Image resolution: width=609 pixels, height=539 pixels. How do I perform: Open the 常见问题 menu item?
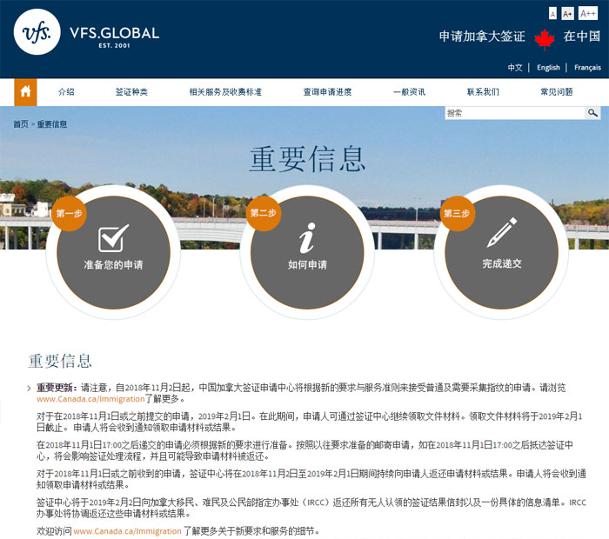(x=557, y=92)
